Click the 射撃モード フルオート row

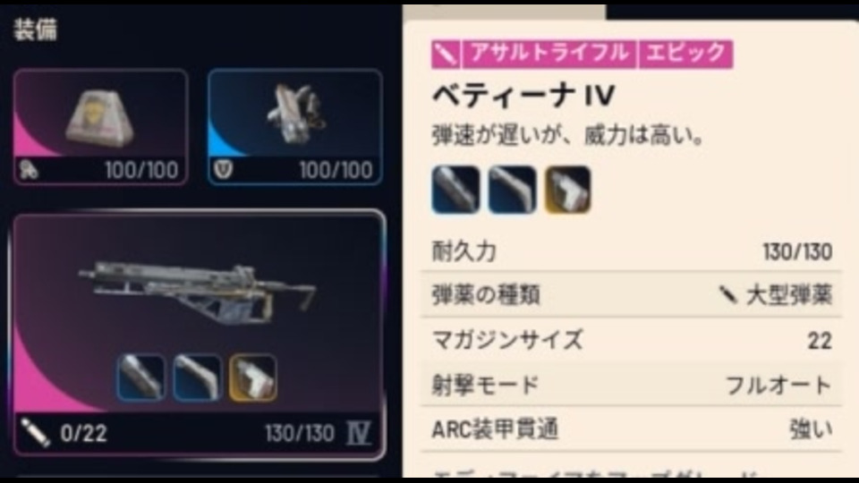click(x=631, y=385)
